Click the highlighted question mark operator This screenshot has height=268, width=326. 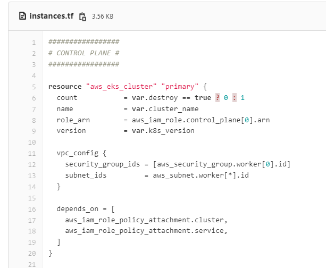click(218, 98)
